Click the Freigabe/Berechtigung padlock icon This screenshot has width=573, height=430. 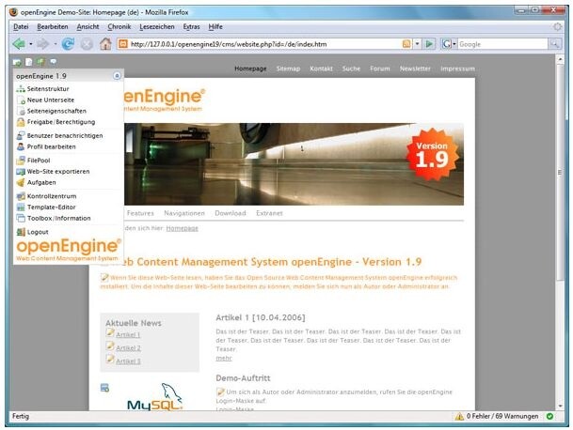click(x=21, y=122)
